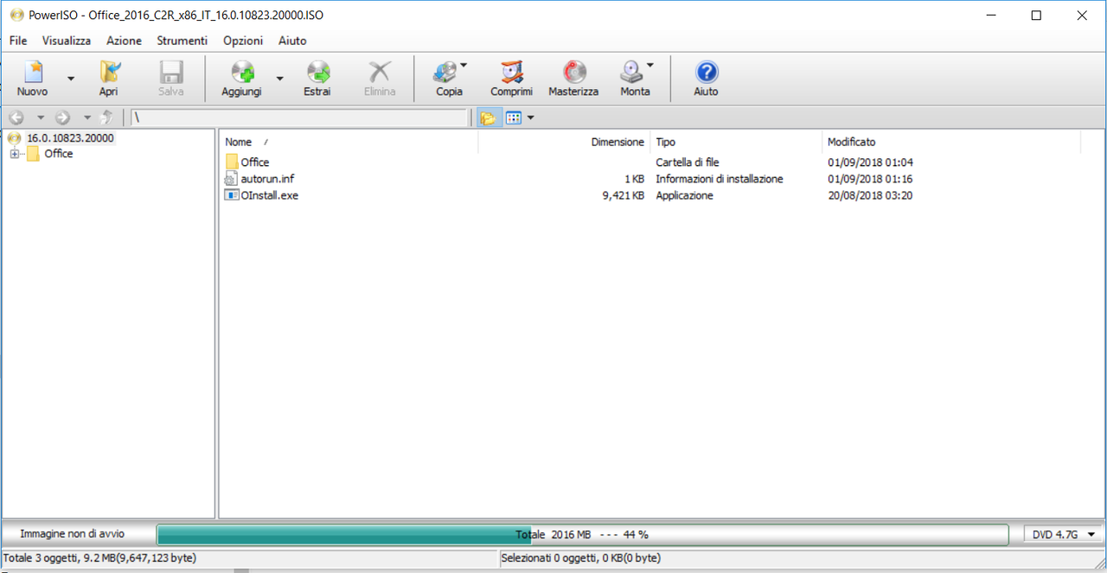The image size is (1107, 573).
Task: Open the Opzioni menu
Action: tap(243, 41)
